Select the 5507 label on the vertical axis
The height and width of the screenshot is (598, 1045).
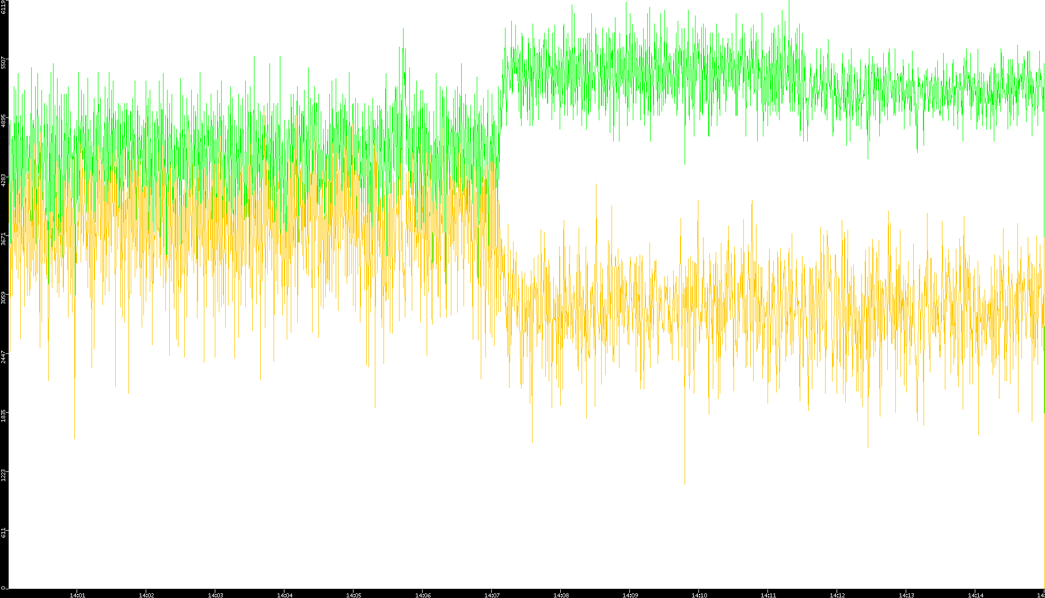tap(3, 62)
